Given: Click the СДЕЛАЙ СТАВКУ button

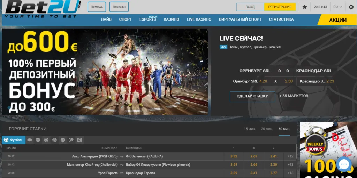Looking at the screenshot, I should (x=252, y=96).
